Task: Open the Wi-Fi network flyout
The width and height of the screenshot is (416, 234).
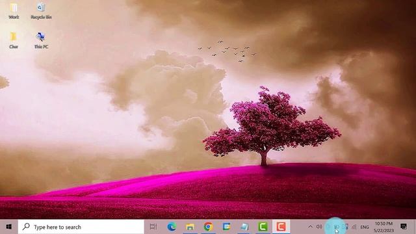Action: coord(354,227)
